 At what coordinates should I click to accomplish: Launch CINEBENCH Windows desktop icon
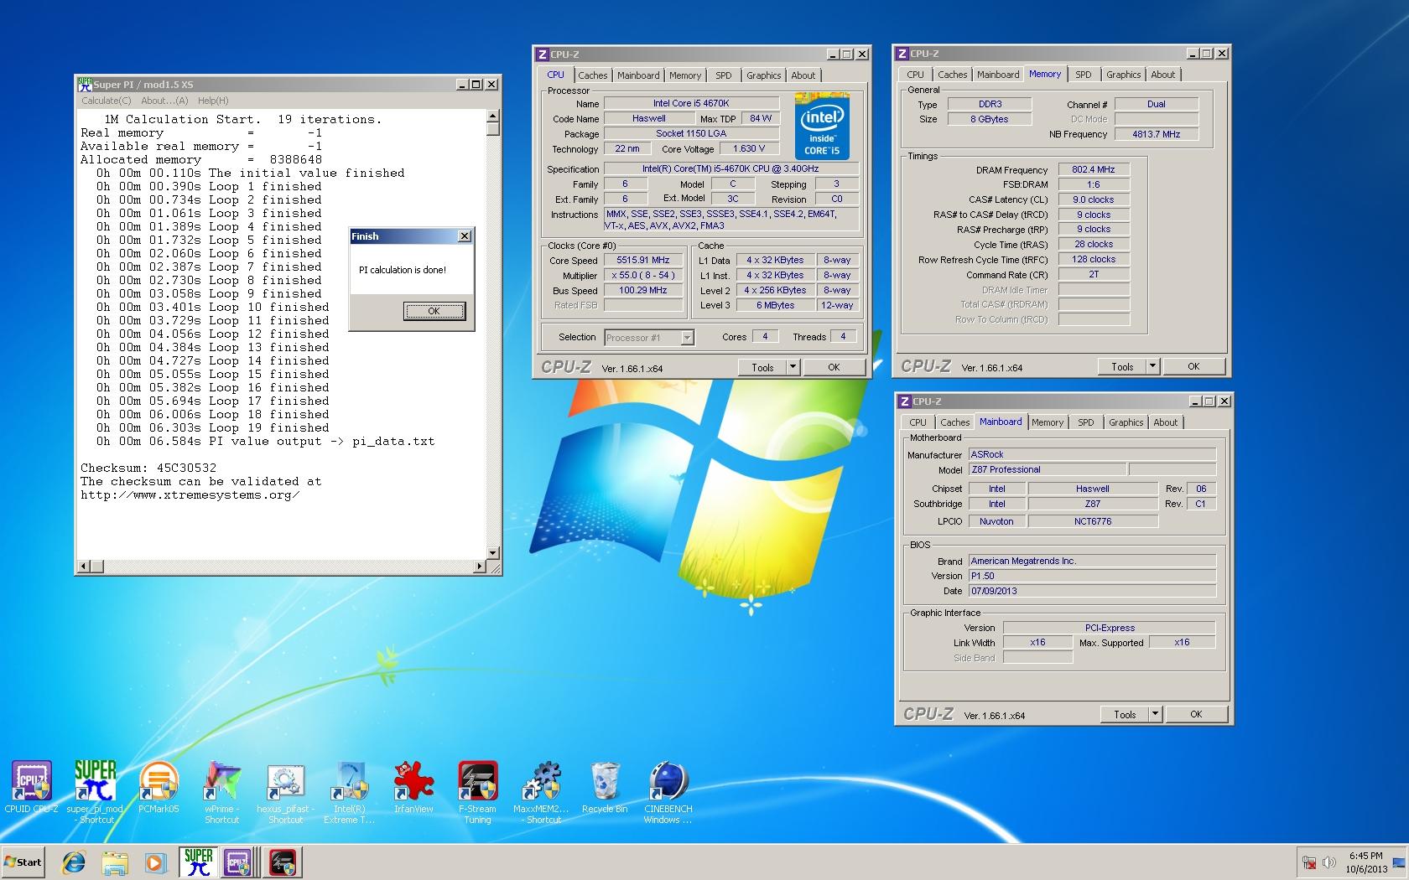click(x=668, y=791)
